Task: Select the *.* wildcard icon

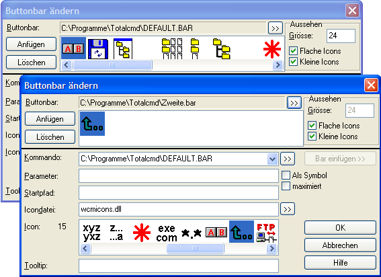Action: [192, 233]
